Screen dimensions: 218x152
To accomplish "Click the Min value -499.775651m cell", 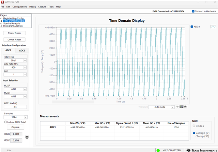I will pyautogui.click(x=78, y=127).
